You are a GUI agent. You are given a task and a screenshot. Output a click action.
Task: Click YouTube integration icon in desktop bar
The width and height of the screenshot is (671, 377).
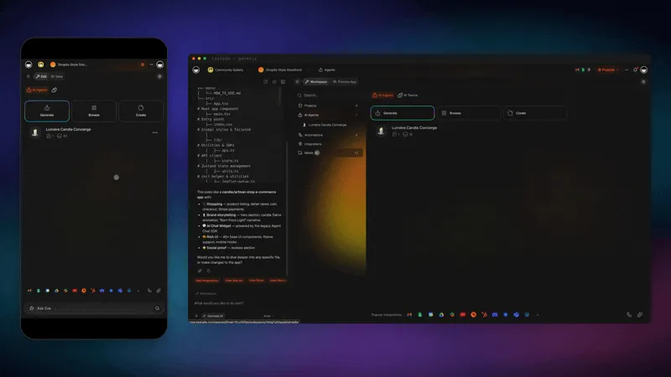(x=463, y=315)
